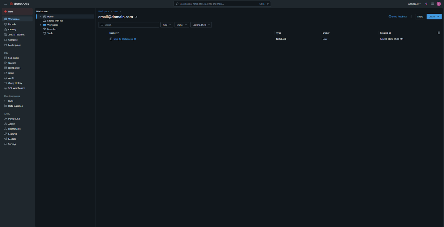Open the kebab more options menu
The image size is (444, 227).
(411, 17)
